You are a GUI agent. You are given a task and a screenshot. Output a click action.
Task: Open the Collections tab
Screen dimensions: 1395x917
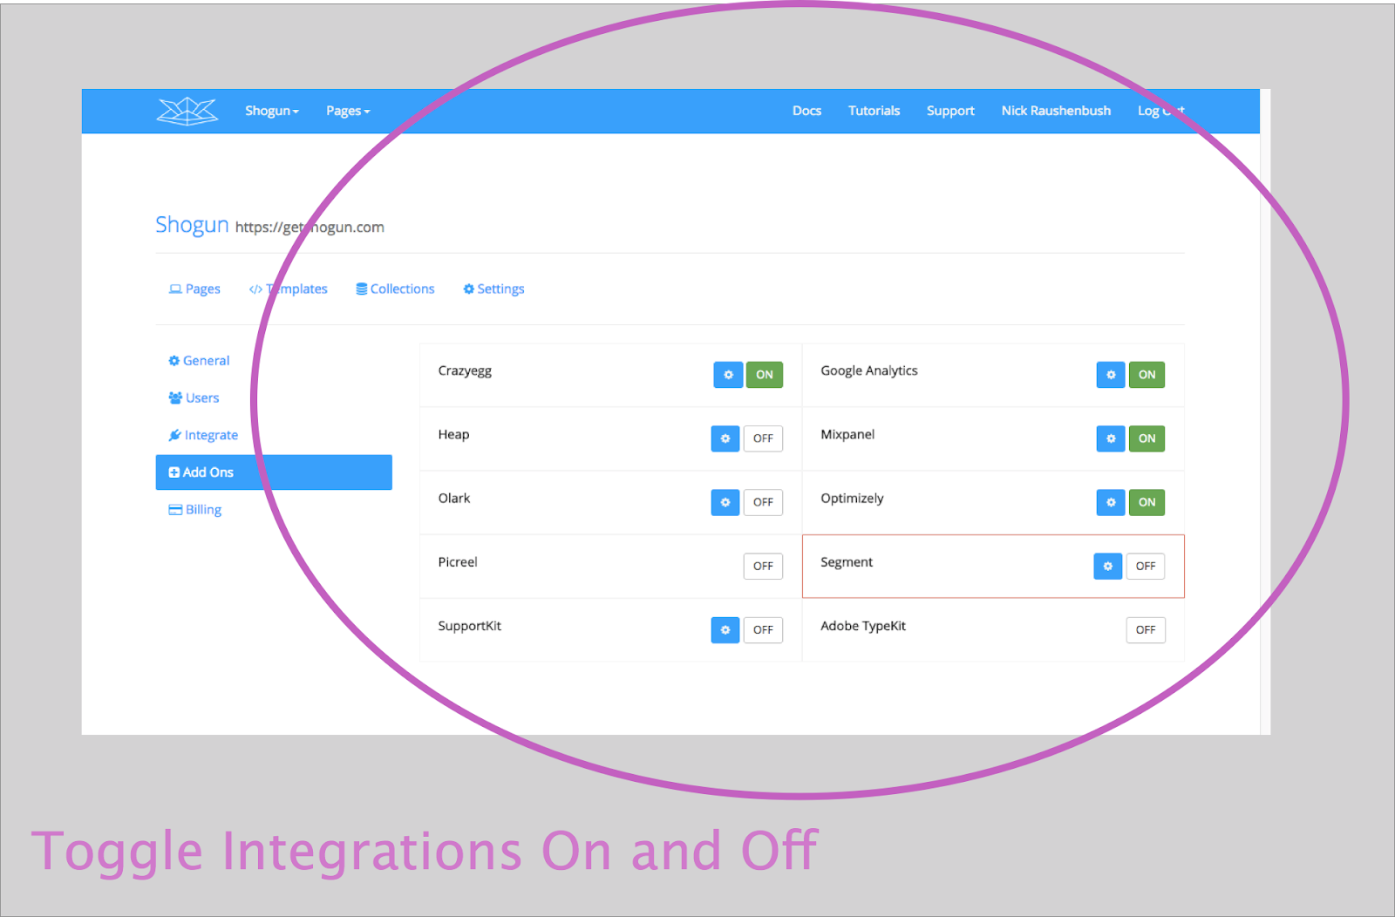click(395, 289)
